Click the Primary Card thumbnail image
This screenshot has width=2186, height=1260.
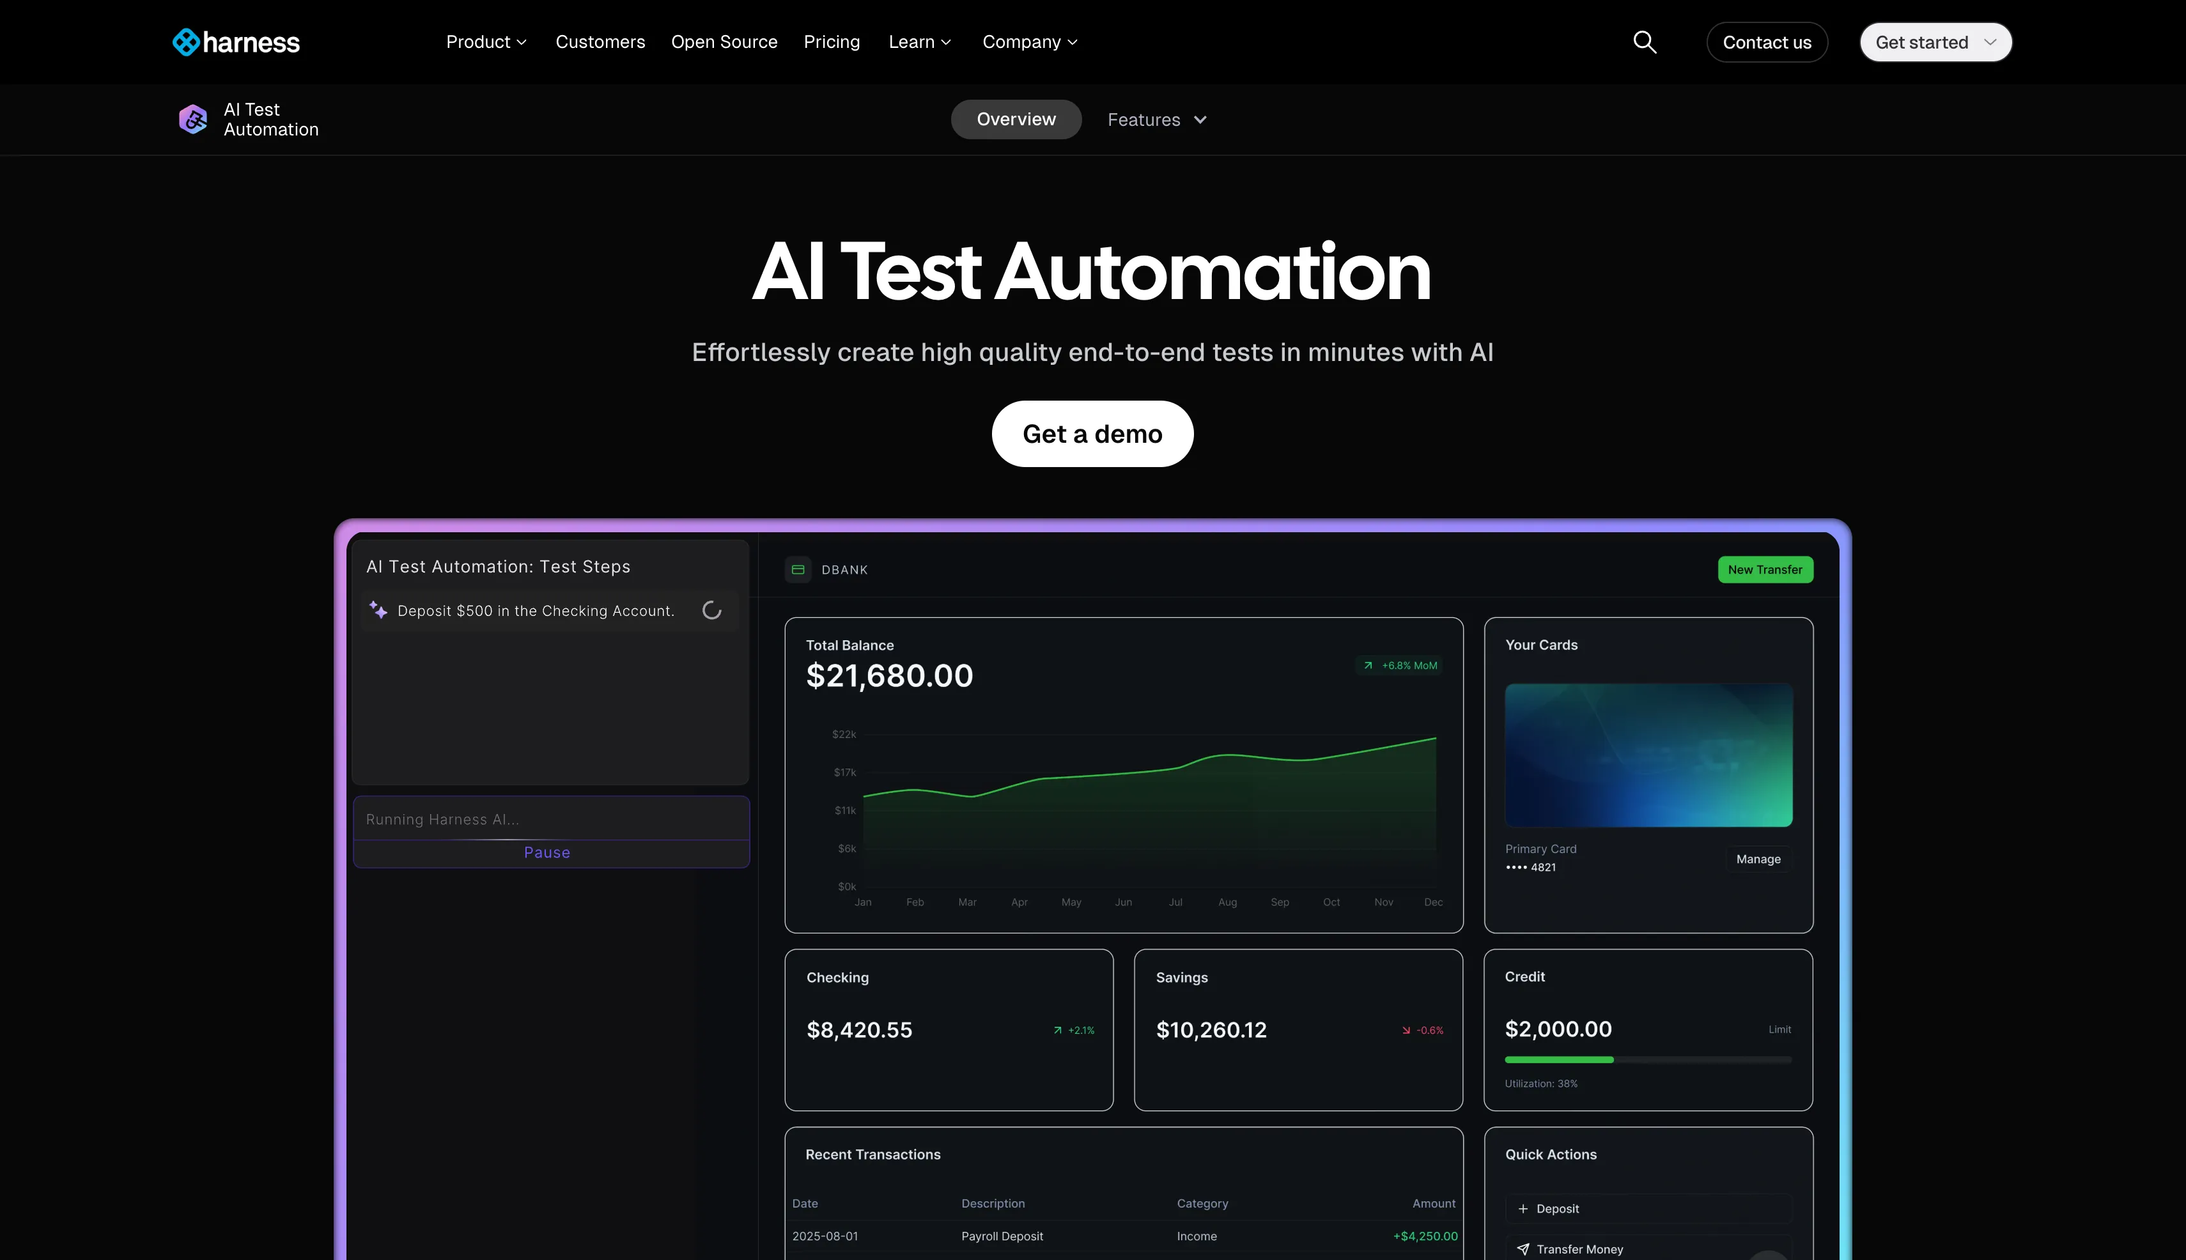(1648, 755)
